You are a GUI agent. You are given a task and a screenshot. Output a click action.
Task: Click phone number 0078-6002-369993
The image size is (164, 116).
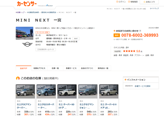[140, 35]
